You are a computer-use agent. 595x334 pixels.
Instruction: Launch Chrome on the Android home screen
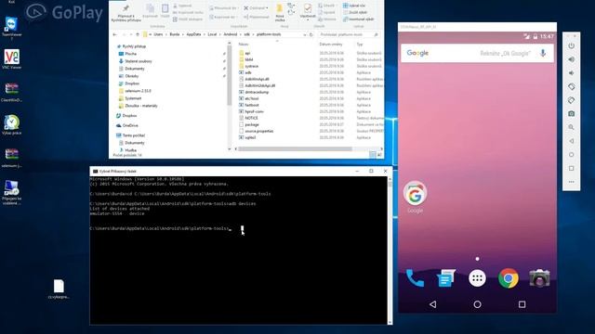click(509, 278)
